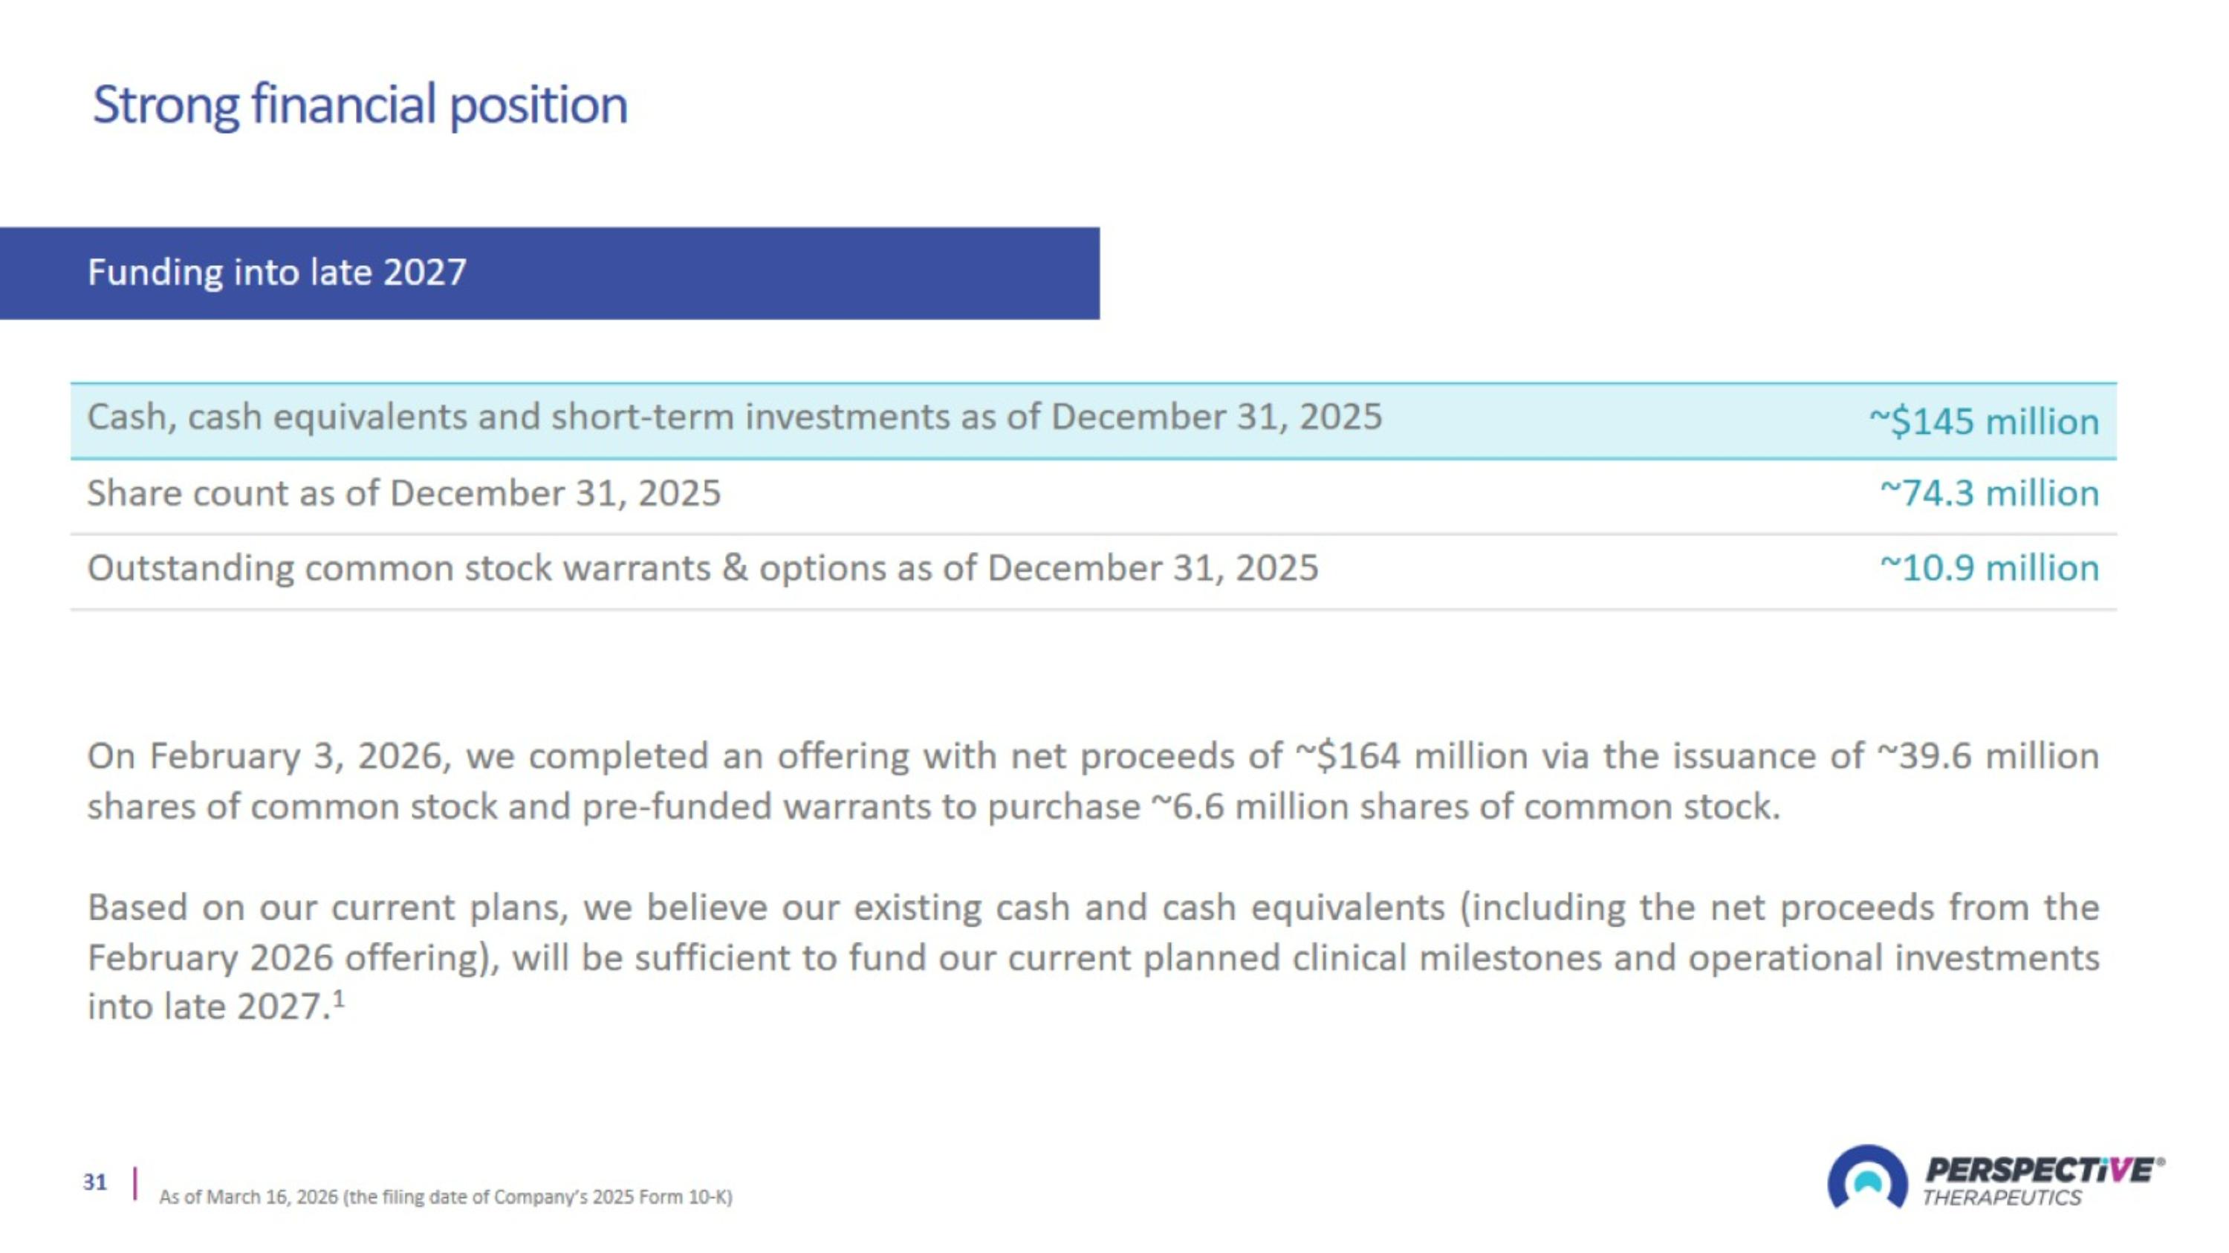Click the ~10.9 million warrants value

click(x=1988, y=568)
